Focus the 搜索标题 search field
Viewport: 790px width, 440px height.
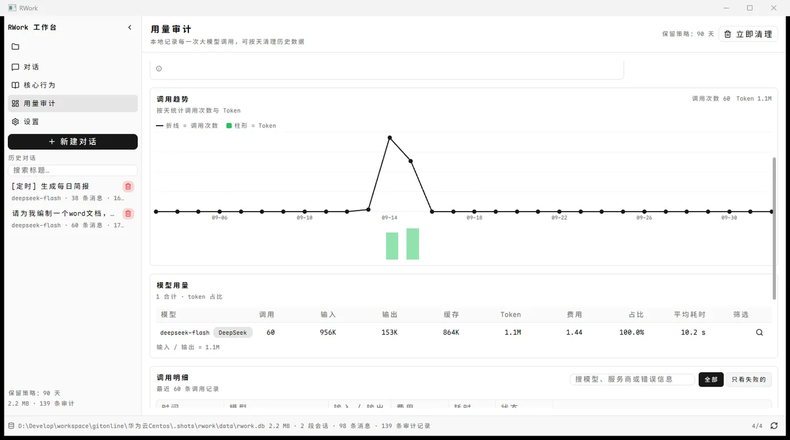pyautogui.click(x=73, y=170)
